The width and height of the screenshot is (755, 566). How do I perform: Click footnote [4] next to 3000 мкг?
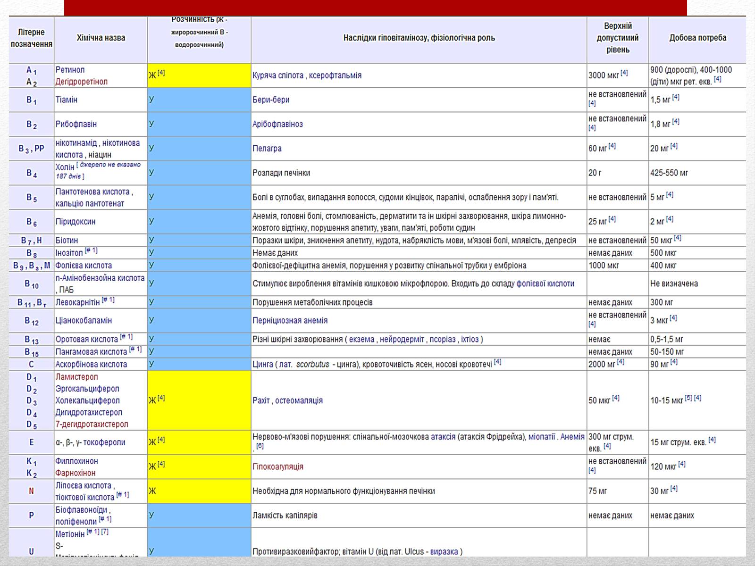coord(624,73)
